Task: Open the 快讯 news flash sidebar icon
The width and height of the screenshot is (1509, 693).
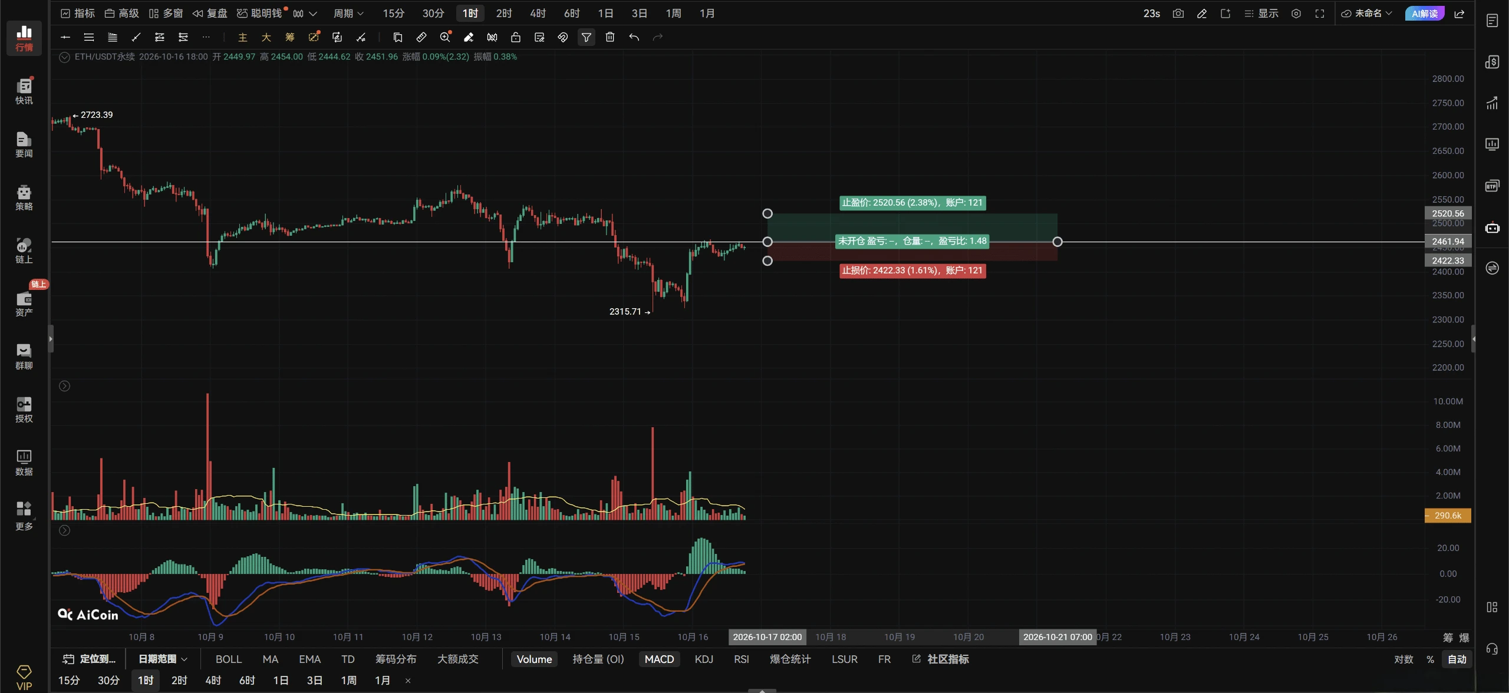Action: [x=24, y=91]
